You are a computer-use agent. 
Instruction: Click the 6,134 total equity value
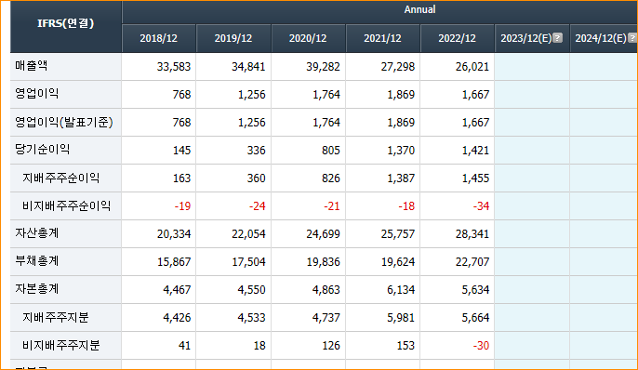pos(401,290)
